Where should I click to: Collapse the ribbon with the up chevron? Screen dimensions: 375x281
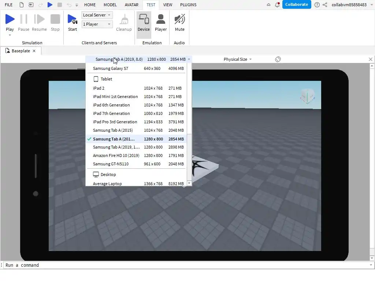[268, 5]
